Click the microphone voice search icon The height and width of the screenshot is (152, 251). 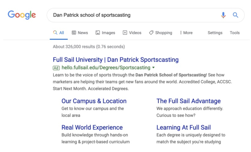click(223, 15)
